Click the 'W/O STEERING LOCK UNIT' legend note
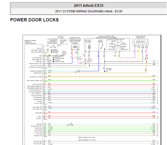The image size is (167, 145). [x=87, y=140]
